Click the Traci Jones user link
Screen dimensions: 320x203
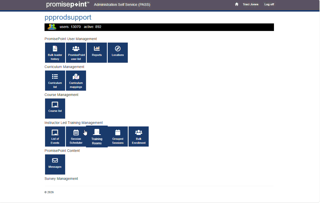(250, 4)
